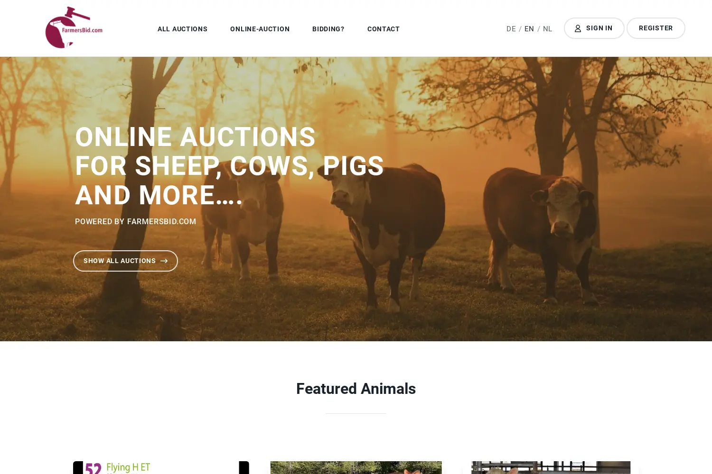This screenshot has width=712, height=474.
Task: Open the Bidding? menu item
Action: point(328,29)
